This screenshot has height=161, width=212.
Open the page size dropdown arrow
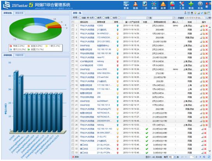click(175, 157)
